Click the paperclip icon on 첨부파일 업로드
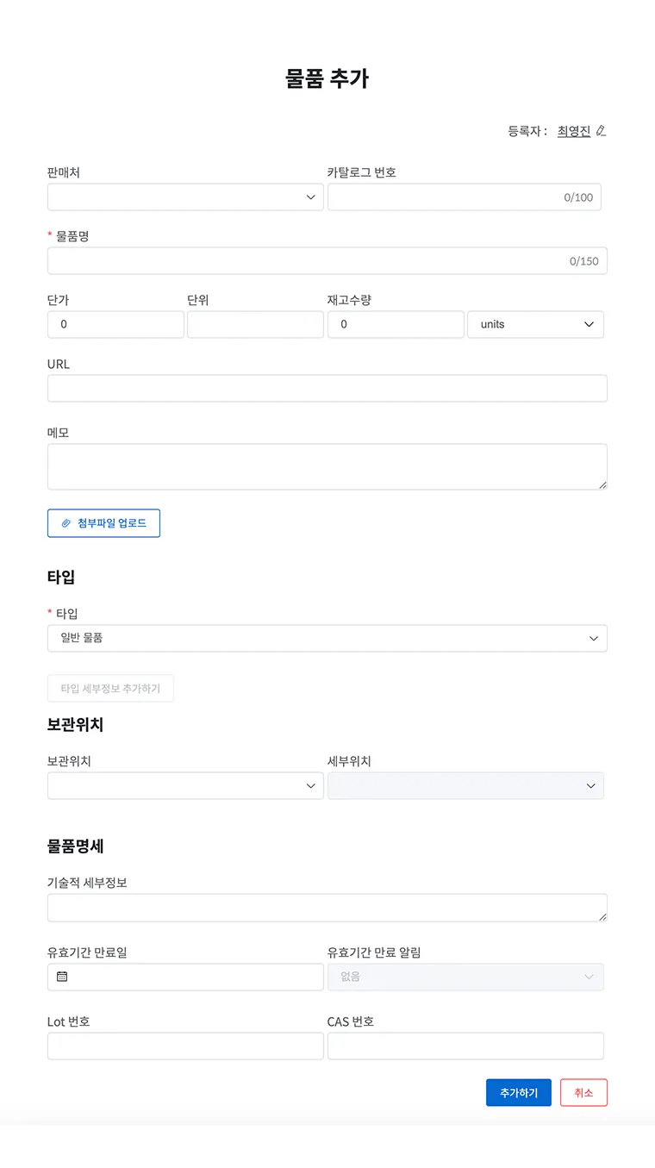 coord(65,523)
